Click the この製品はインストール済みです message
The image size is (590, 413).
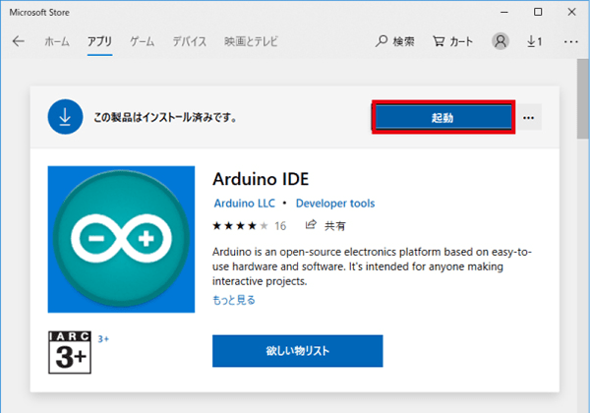(x=165, y=117)
